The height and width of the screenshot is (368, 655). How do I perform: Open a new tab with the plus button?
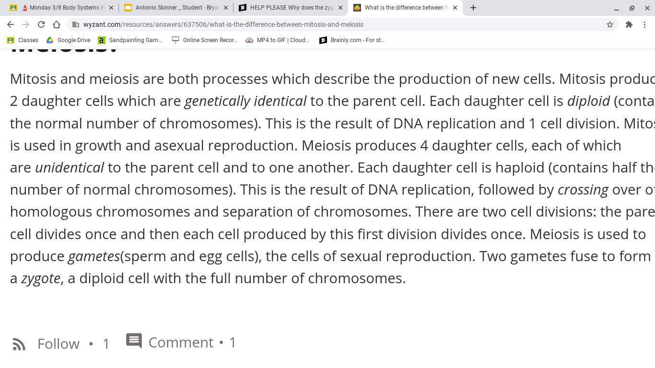pyautogui.click(x=473, y=8)
